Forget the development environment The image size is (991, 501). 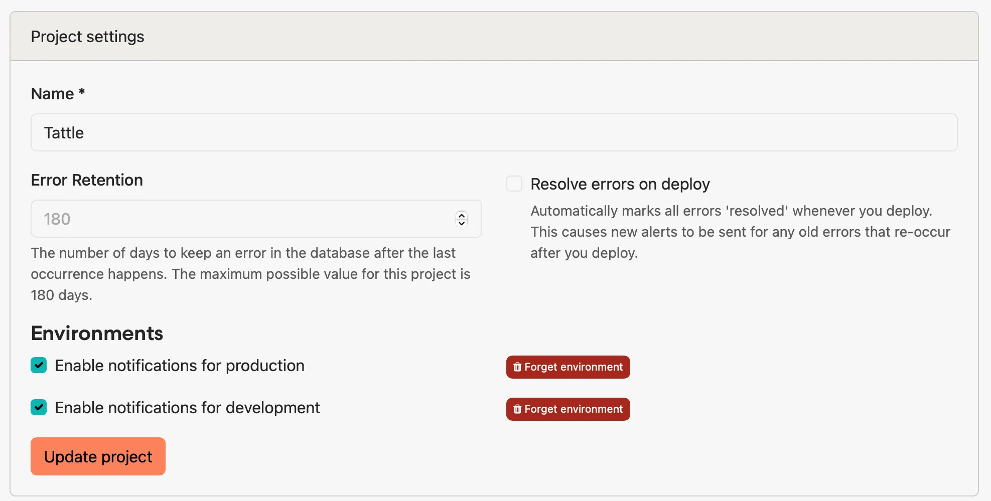pos(568,409)
